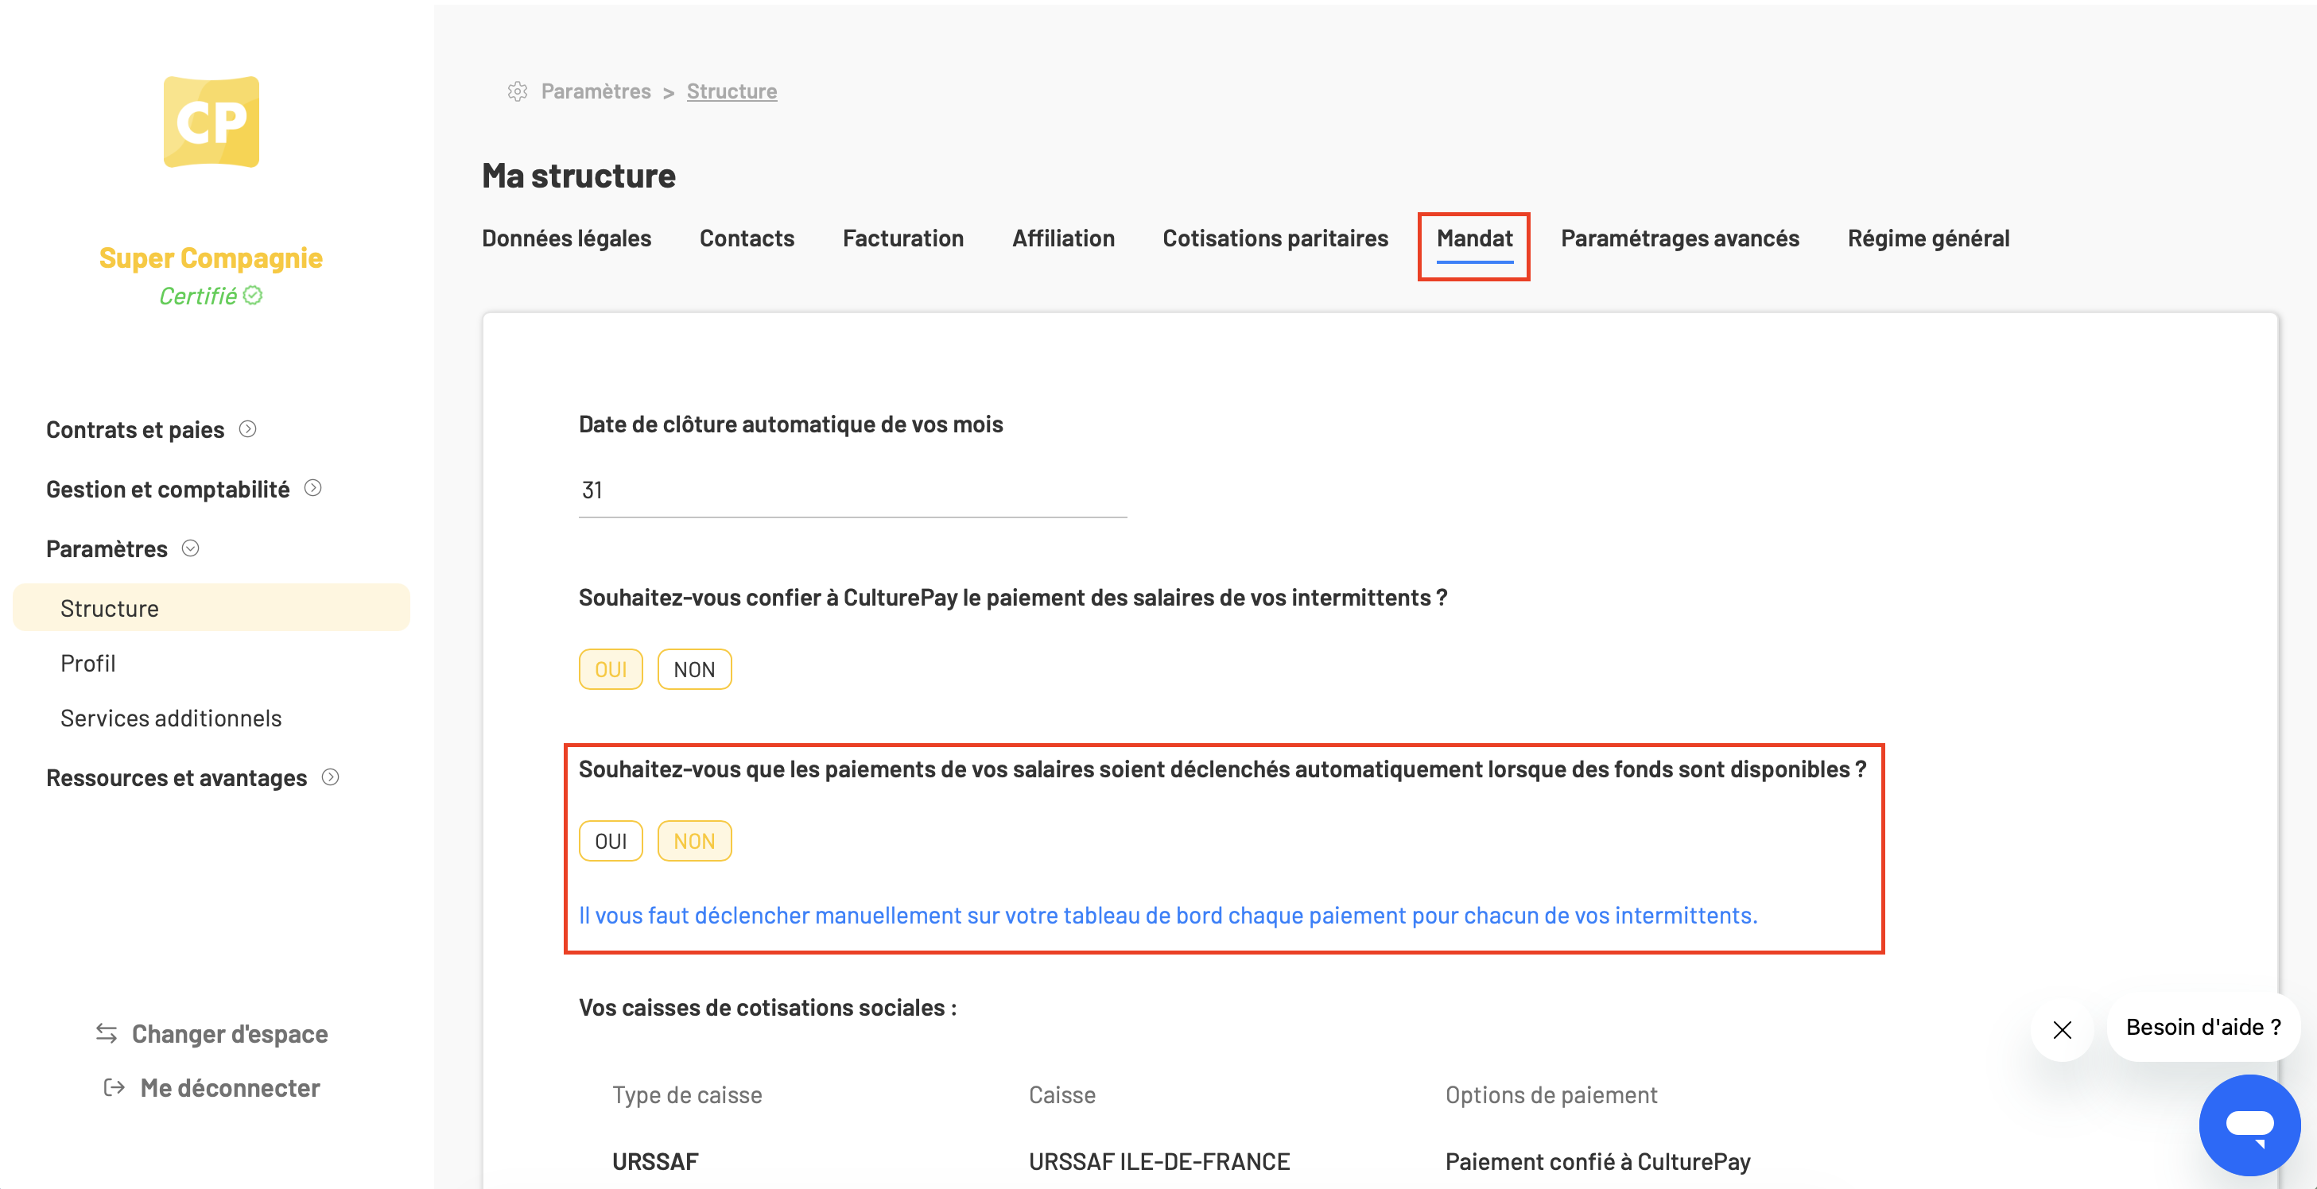Click the logout arrow icon
This screenshot has height=1189, width=2317.
pos(114,1087)
